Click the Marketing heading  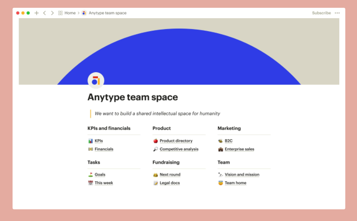(x=229, y=128)
